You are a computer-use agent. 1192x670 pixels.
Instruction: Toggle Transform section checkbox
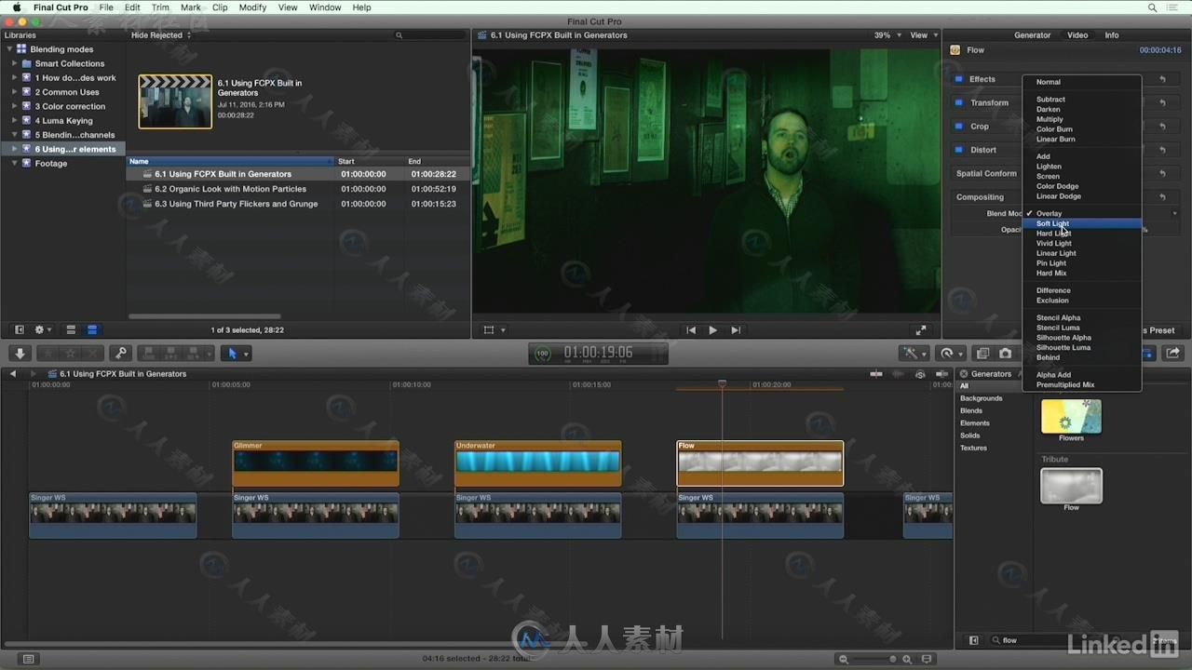point(959,102)
